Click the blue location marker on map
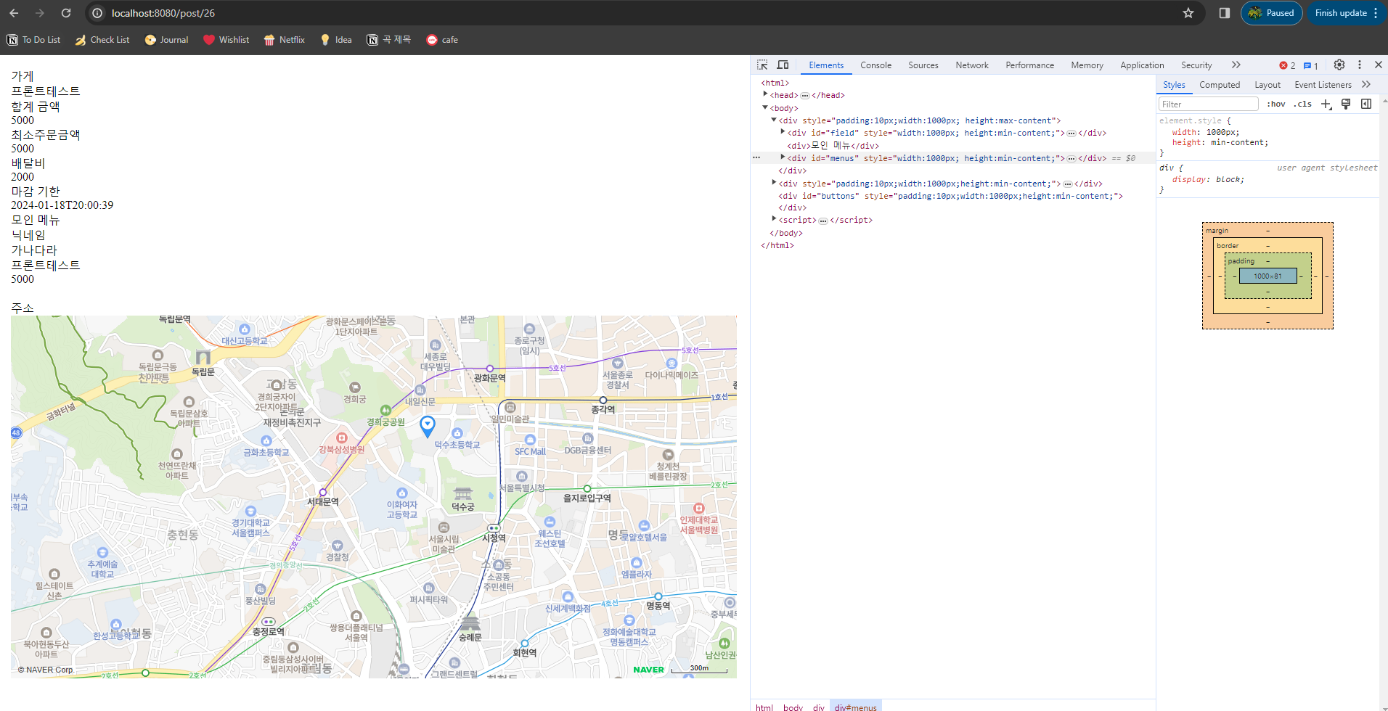1388x711 pixels. click(428, 426)
